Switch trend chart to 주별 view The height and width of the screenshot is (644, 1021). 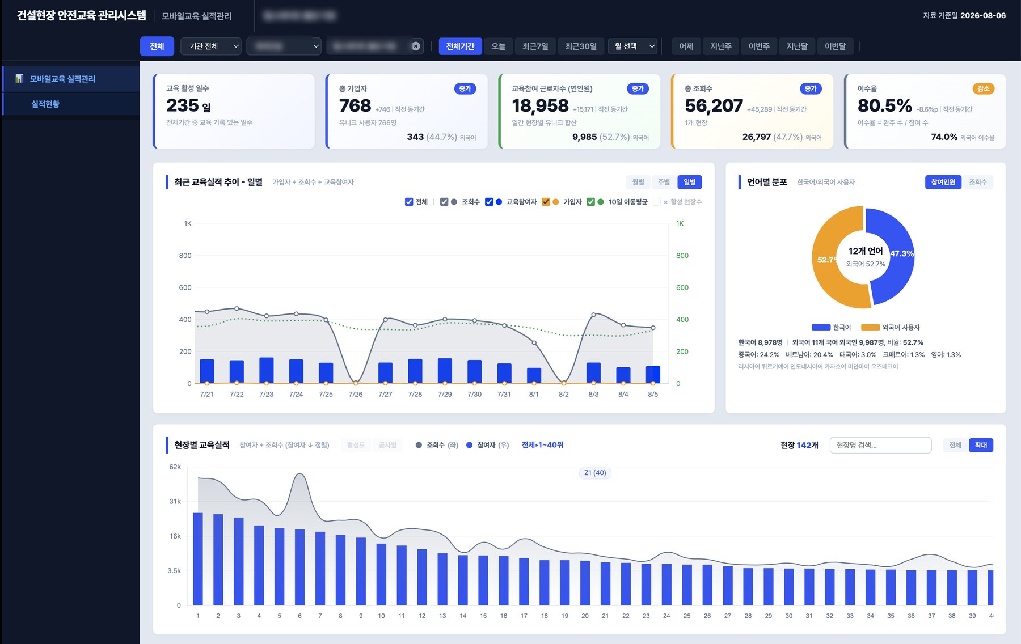(x=664, y=182)
